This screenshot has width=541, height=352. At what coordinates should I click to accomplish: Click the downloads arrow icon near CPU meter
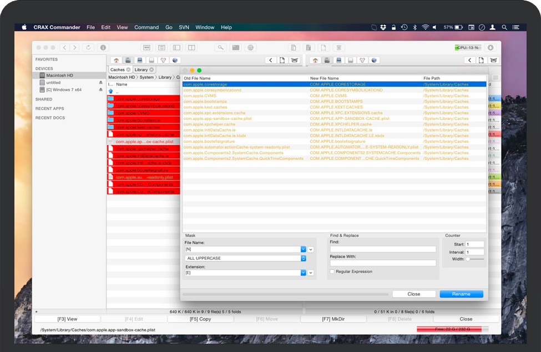click(x=491, y=48)
